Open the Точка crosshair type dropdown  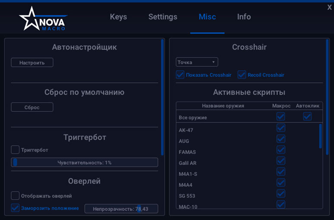click(x=197, y=62)
